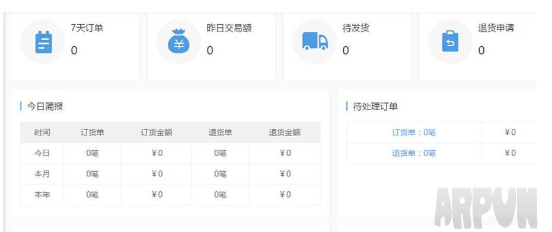Click the 退货金额 column header

[285, 133]
